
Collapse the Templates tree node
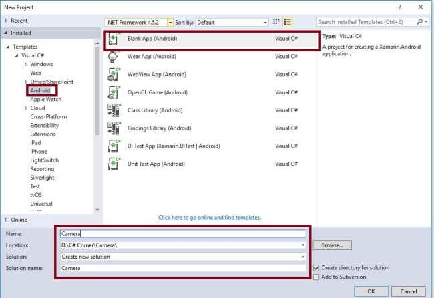pos(8,47)
